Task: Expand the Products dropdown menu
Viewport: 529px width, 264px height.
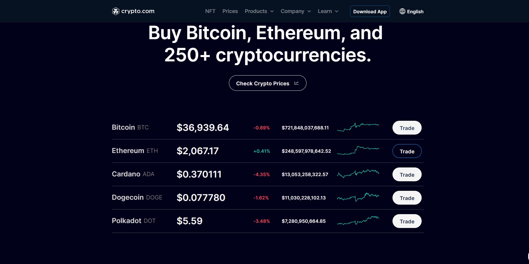Action: pyautogui.click(x=259, y=11)
